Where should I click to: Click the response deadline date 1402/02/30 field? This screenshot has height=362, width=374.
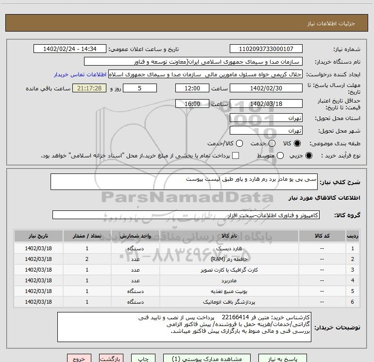point(266,88)
